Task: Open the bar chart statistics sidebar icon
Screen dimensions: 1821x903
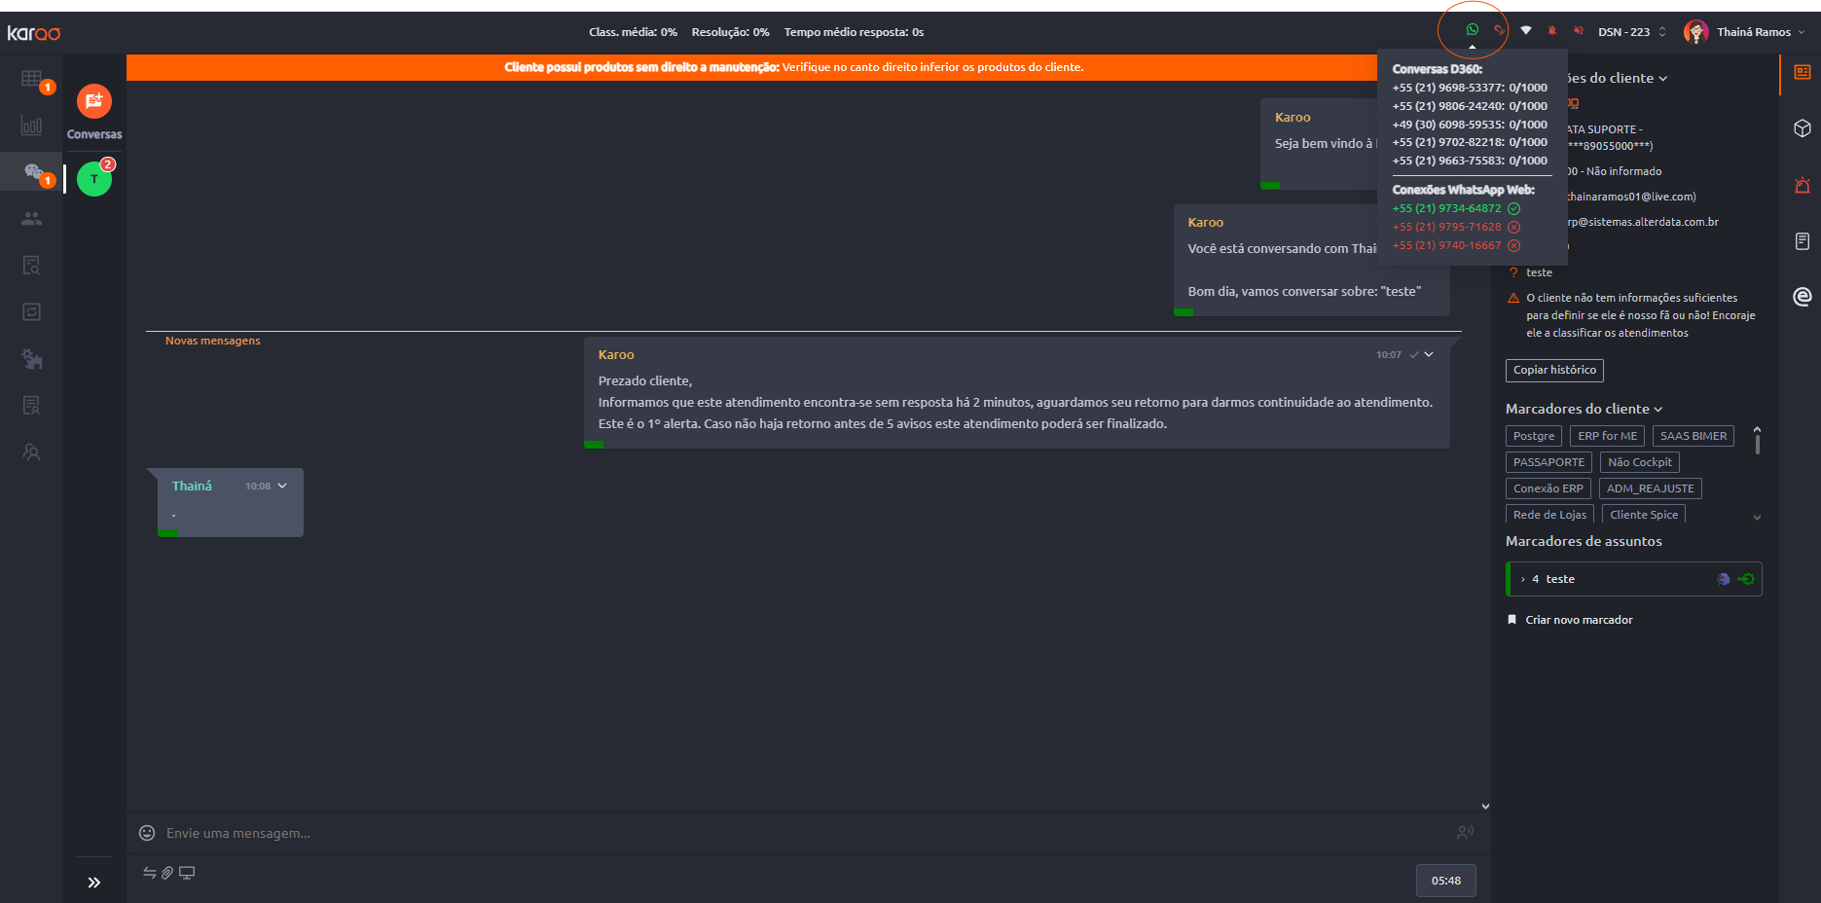Action: (x=31, y=126)
